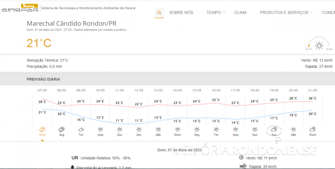Viewport: 335px width, 169px height.
Task: Click Marechal Cândido Rondon/PR heading
Action: coord(71,24)
